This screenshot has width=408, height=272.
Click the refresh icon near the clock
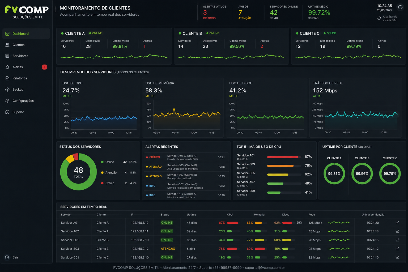[x=400, y=7]
